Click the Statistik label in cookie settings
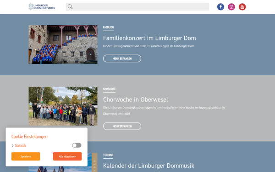The height and width of the screenshot is (172, 275). click(x=20, y=145)
